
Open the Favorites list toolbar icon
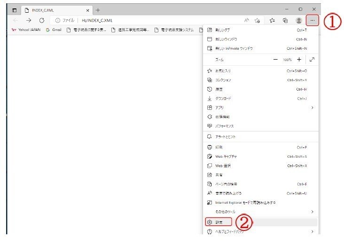[x=272, y=20]
